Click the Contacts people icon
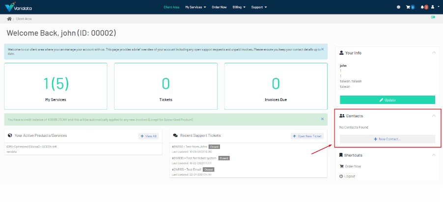This screenshot has height=202, width=443. point(342,116)
